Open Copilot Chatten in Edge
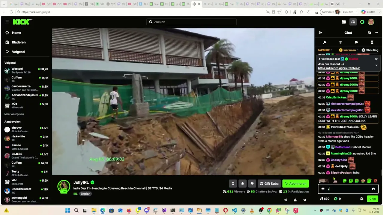The height and width of the screenshot is (215, 383). (368, 12)
